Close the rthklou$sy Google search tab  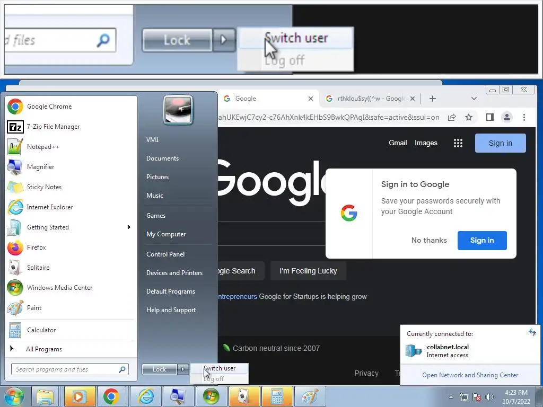pyautogui.click(x=413, y=99)
